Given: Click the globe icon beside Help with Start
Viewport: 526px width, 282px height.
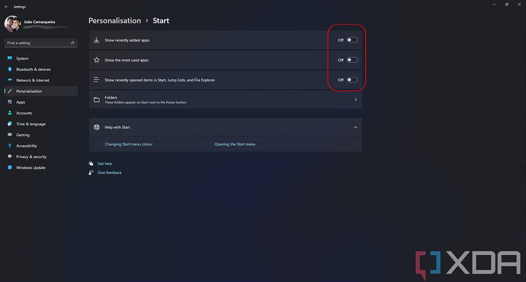Looking at the screenshot, I should point(97,127).
